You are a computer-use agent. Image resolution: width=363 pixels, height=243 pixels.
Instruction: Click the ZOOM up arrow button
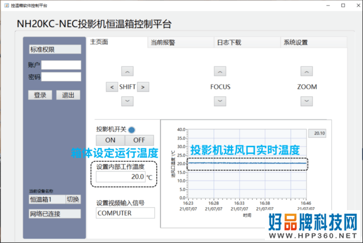point(306,72)
